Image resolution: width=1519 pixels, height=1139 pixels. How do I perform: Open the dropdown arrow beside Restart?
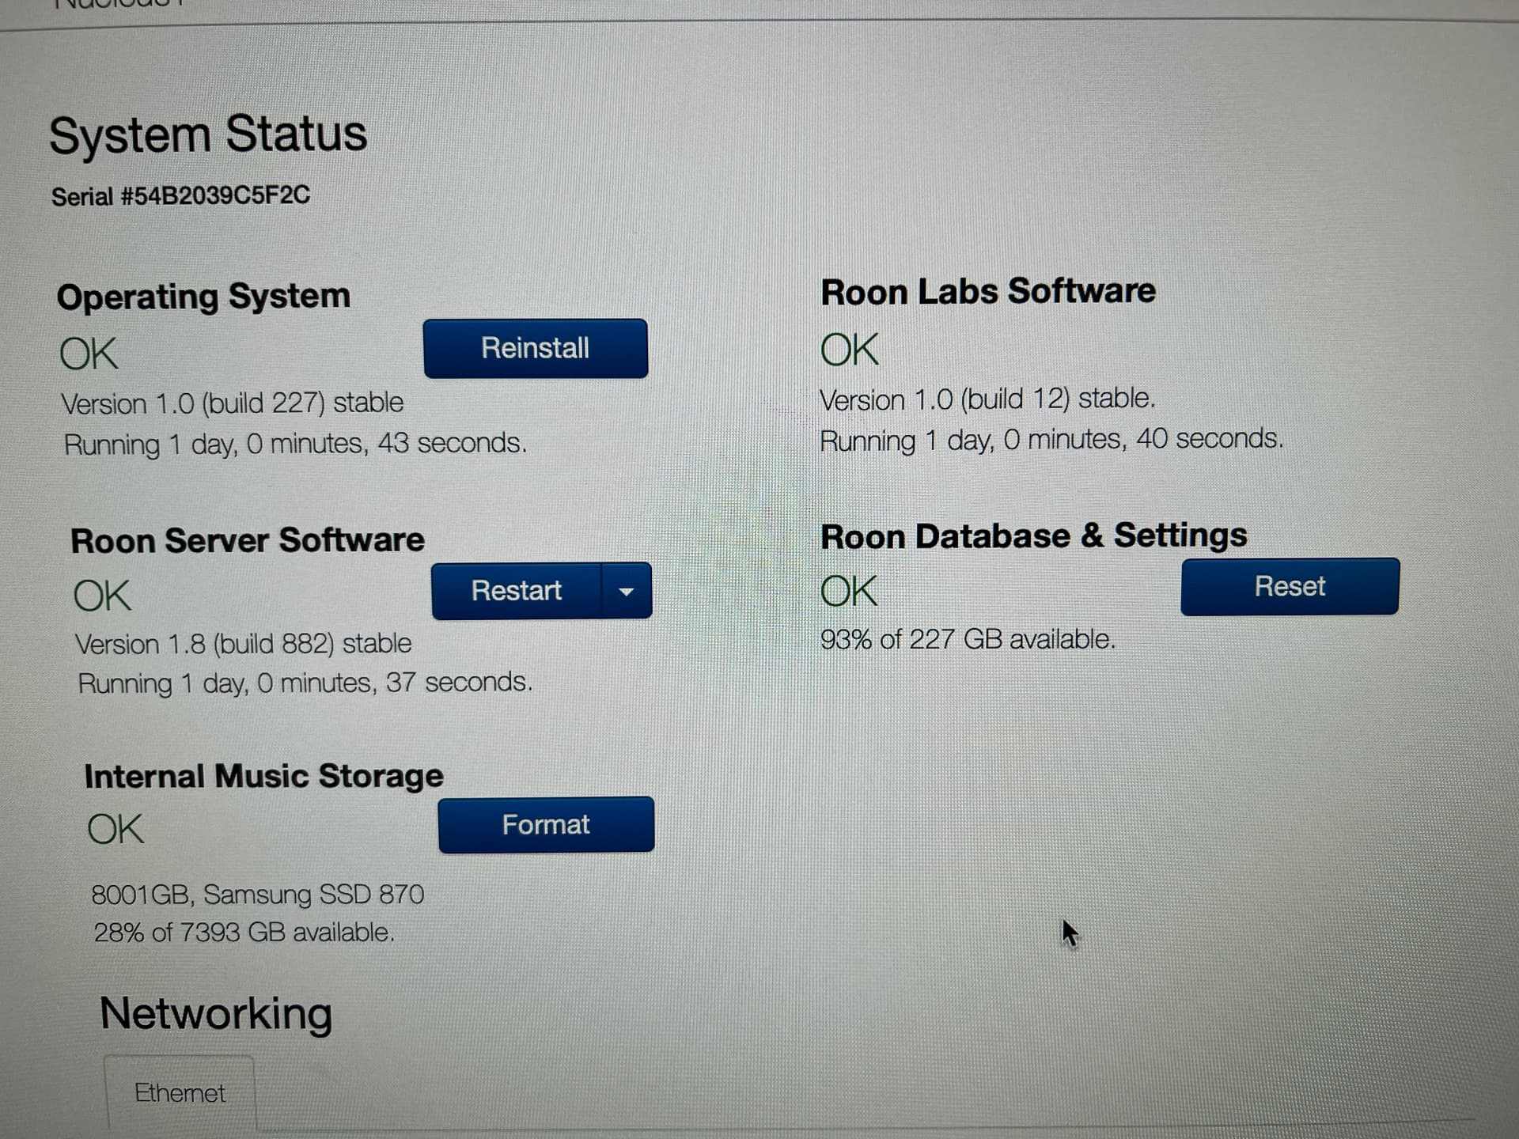point(627,591)
